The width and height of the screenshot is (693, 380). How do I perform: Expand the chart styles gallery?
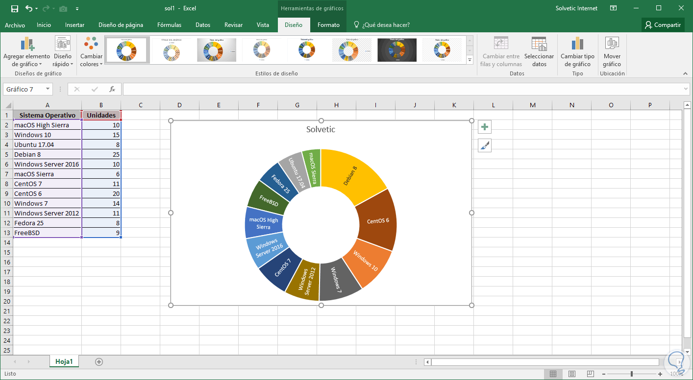click(x=470, y=60)
